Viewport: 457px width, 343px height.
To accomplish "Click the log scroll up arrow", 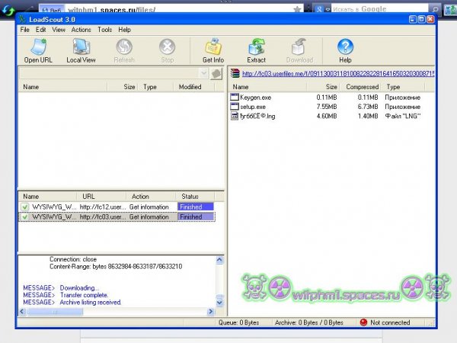I will pos(219,260).
